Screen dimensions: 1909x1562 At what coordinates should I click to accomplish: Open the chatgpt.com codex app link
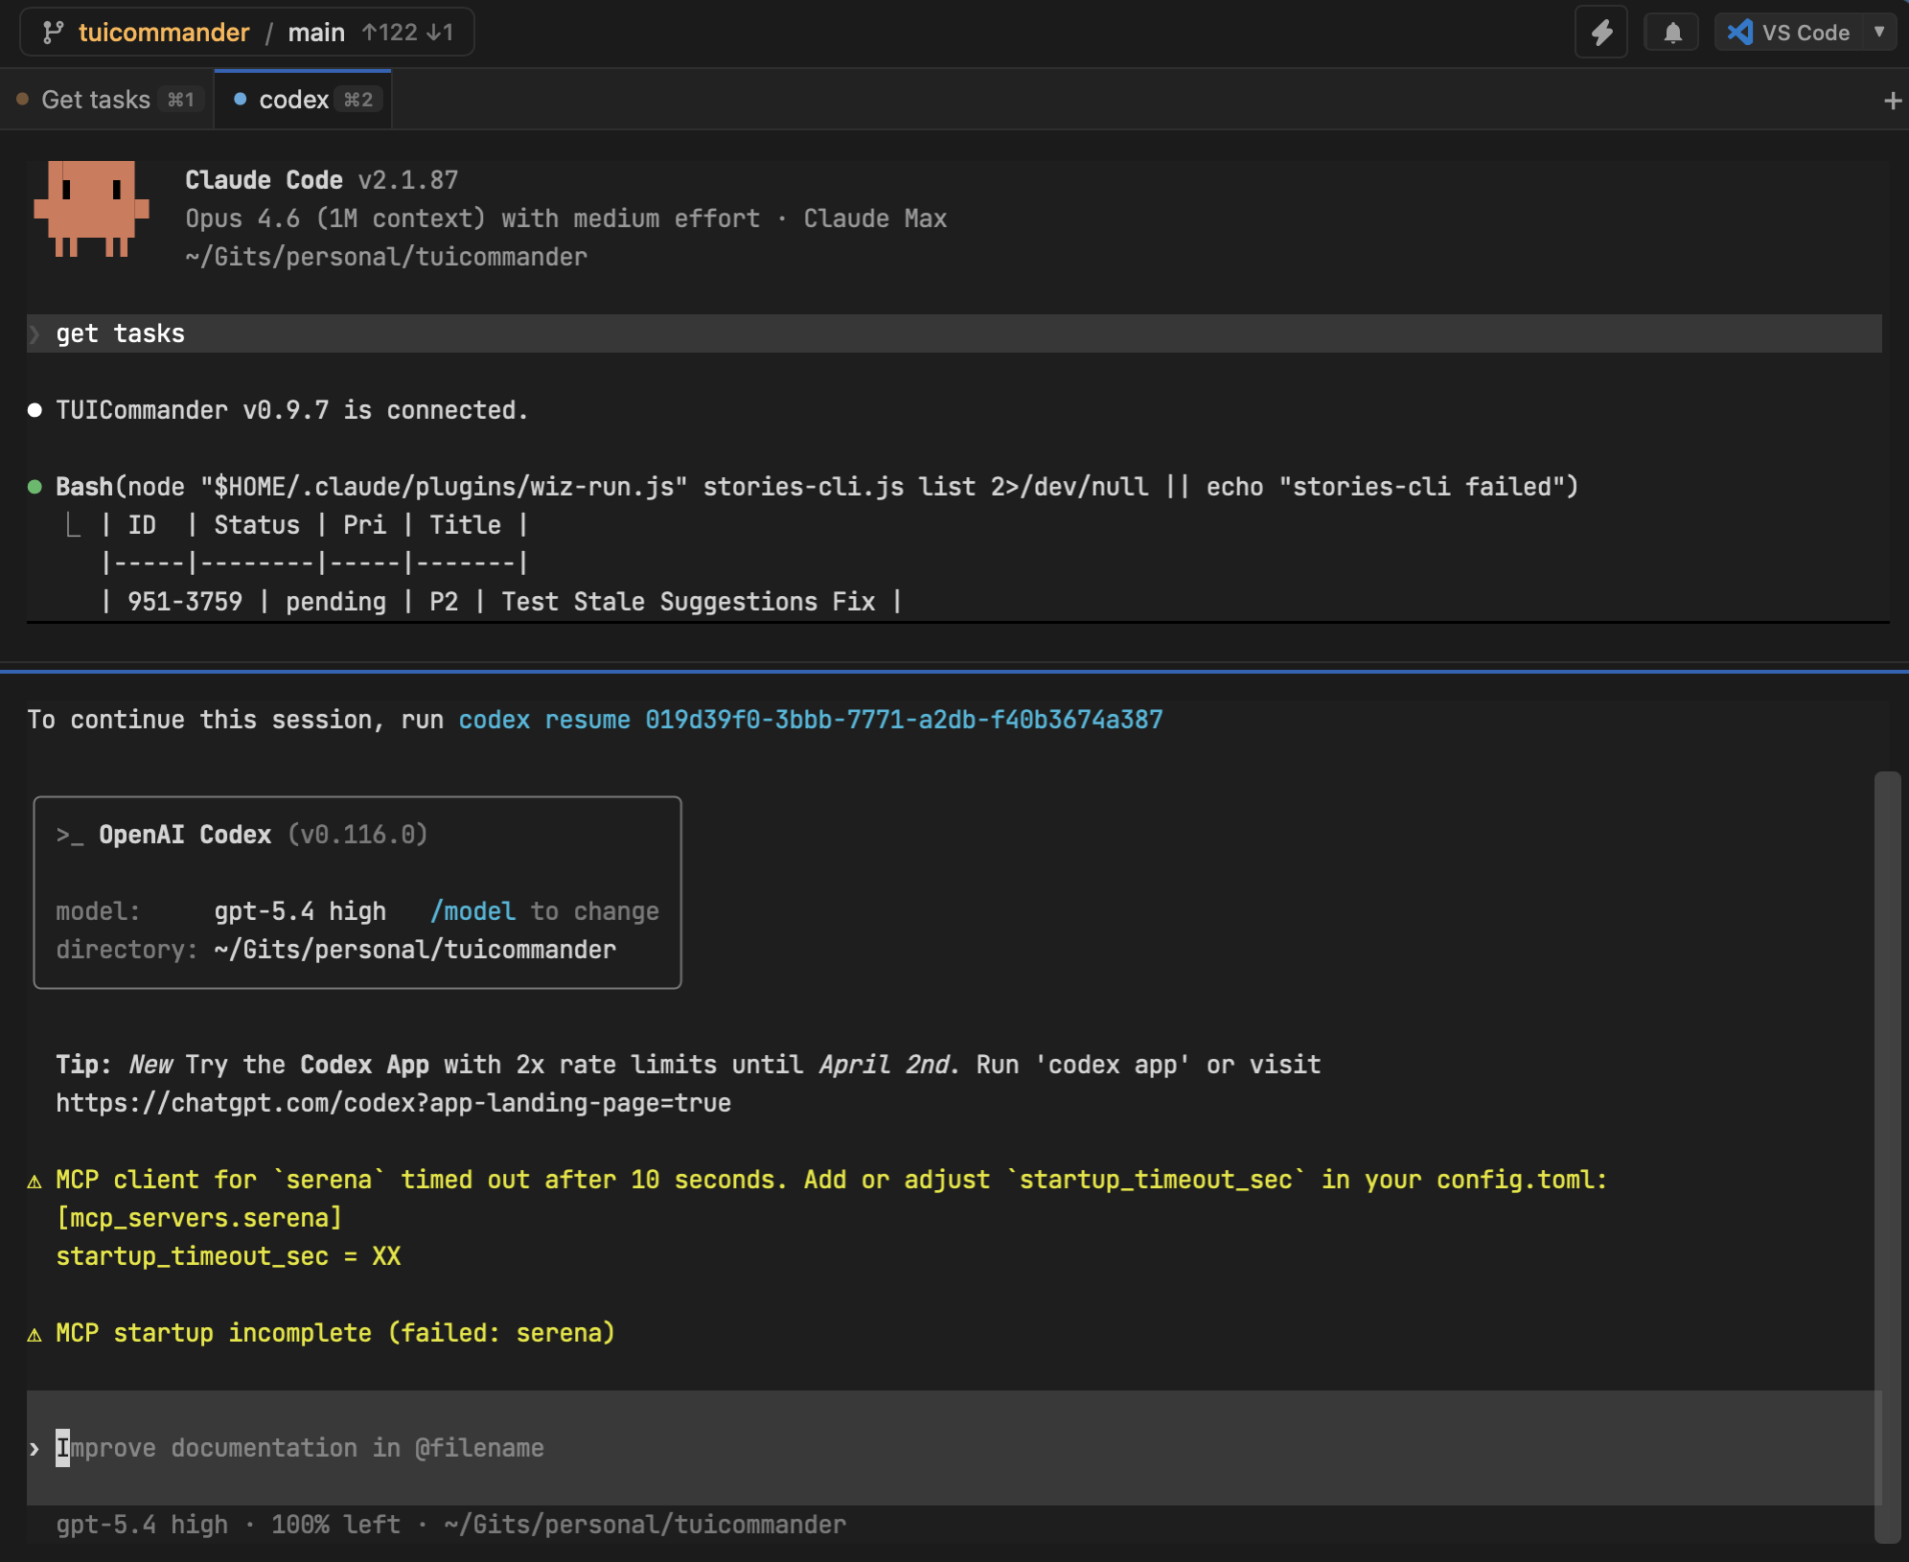[x=392, y=1103]
